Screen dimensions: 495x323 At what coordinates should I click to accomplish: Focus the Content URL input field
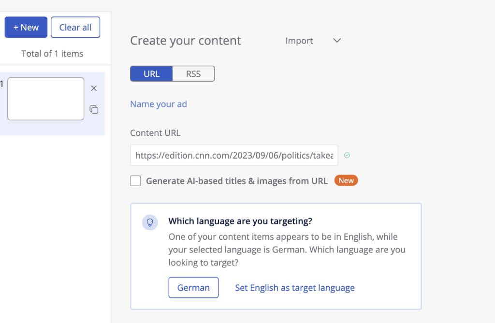click(234, 156)
